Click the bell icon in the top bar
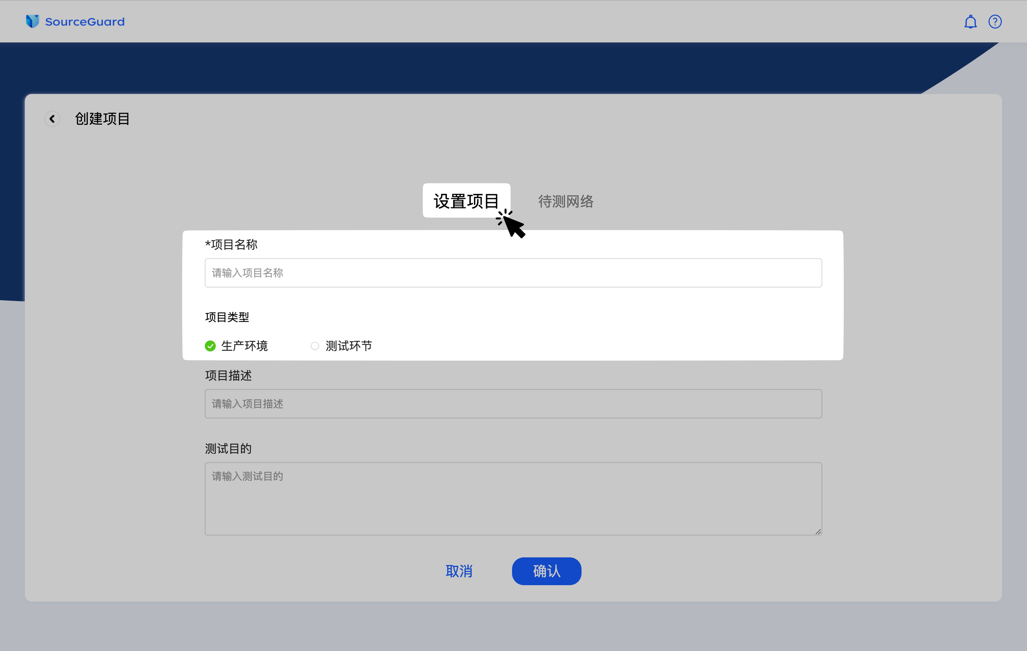 (x=970, y=21)
